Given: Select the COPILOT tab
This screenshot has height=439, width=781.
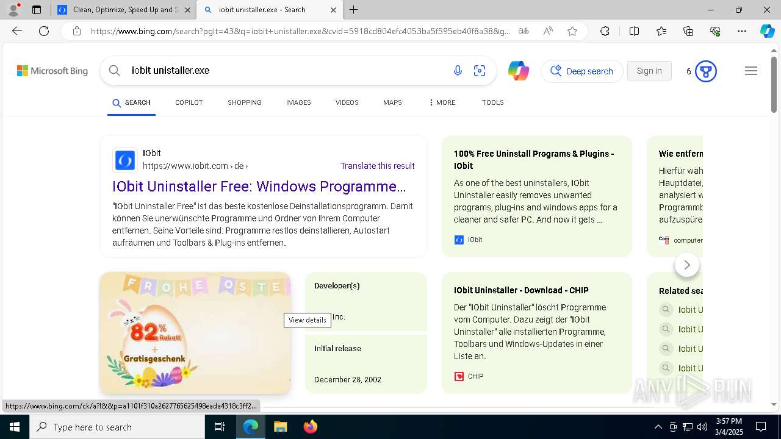Looking at the screenshot, I should pyautogui.click(x=189, y=102).
